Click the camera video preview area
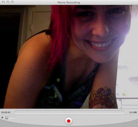 pyautogui.click(x=69, y=57)
